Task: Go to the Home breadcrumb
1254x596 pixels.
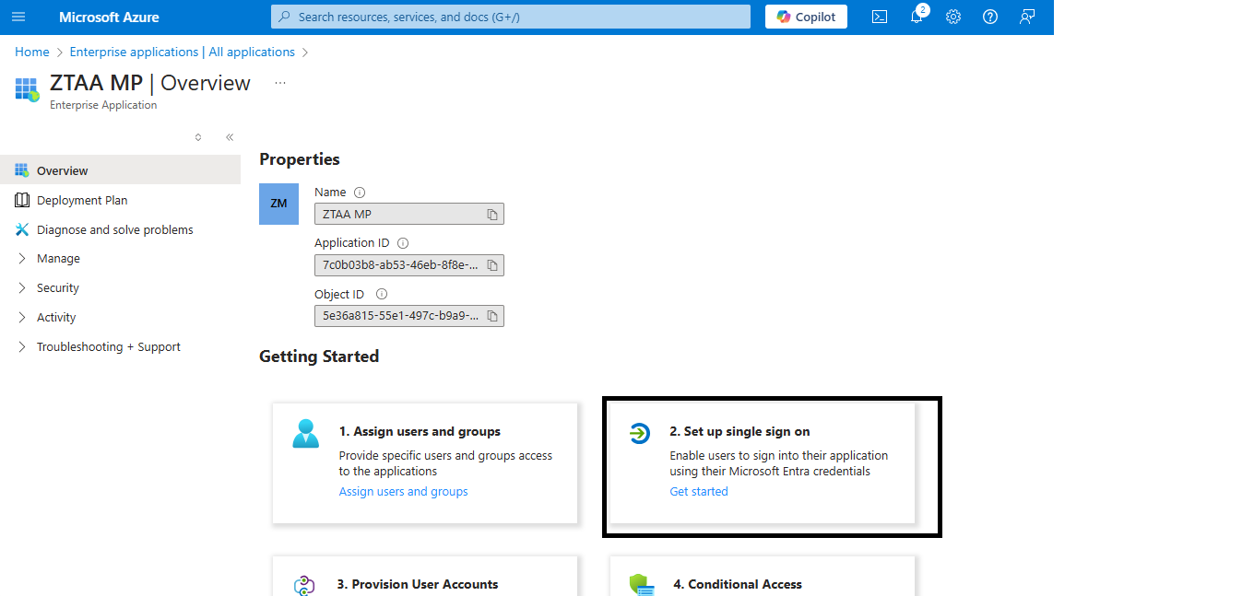Action: tap(32, 53)
